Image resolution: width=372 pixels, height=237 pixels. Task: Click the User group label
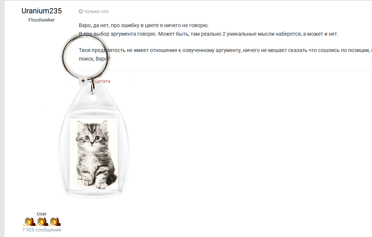[42, 214]
